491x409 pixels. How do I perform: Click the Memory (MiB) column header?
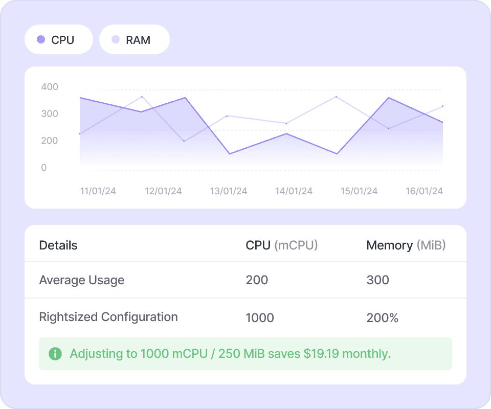coord(406,245)
